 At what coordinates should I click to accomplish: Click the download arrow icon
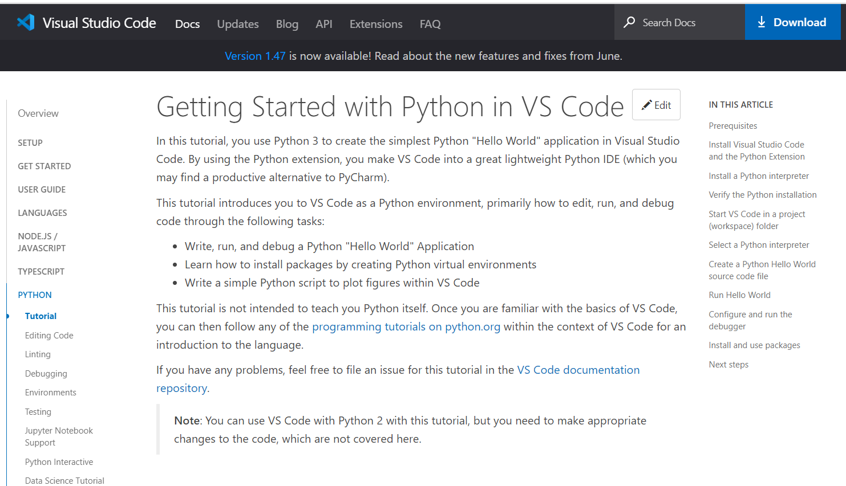(x=762, y=22)
